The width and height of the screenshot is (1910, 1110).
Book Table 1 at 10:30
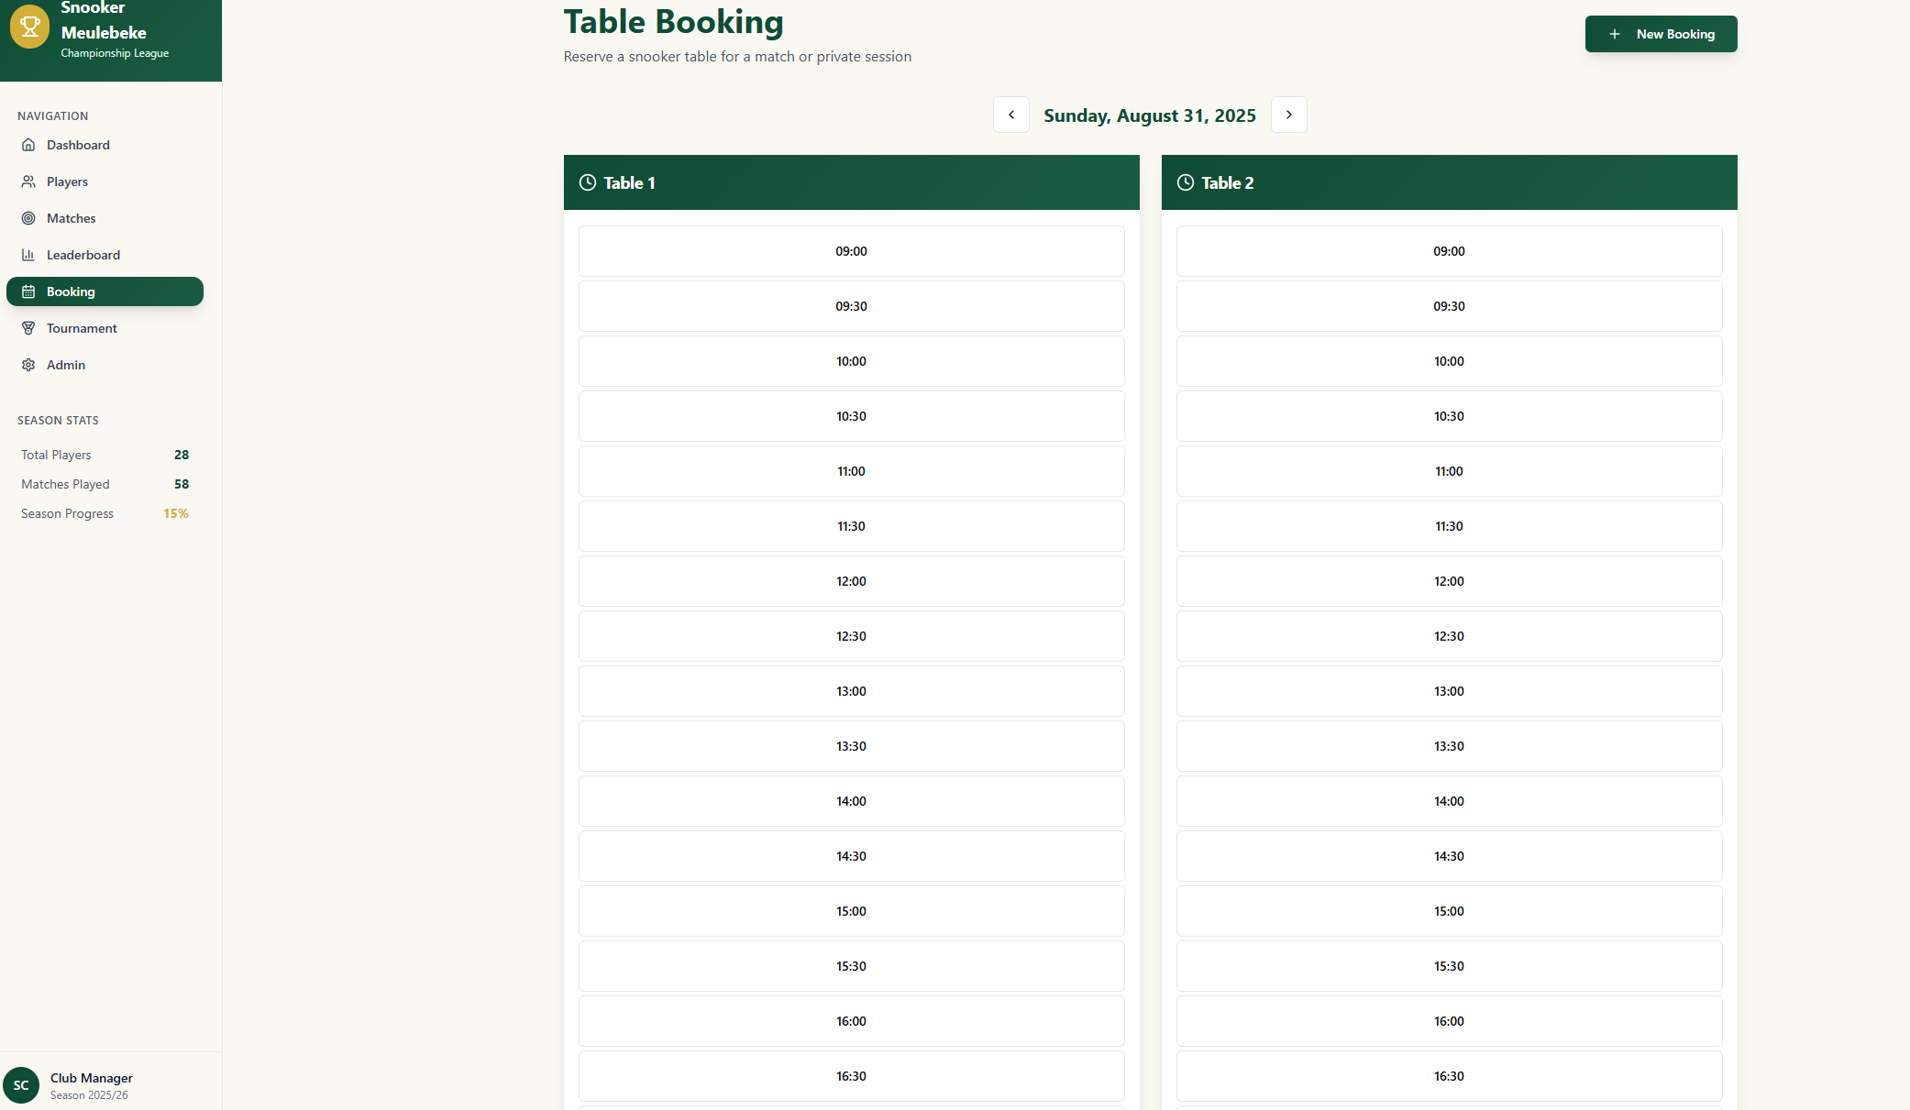pos(852,416)
